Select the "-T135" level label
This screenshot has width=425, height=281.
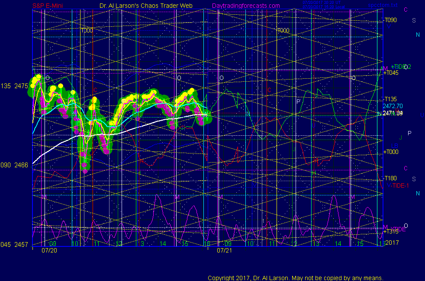[390, 99]
